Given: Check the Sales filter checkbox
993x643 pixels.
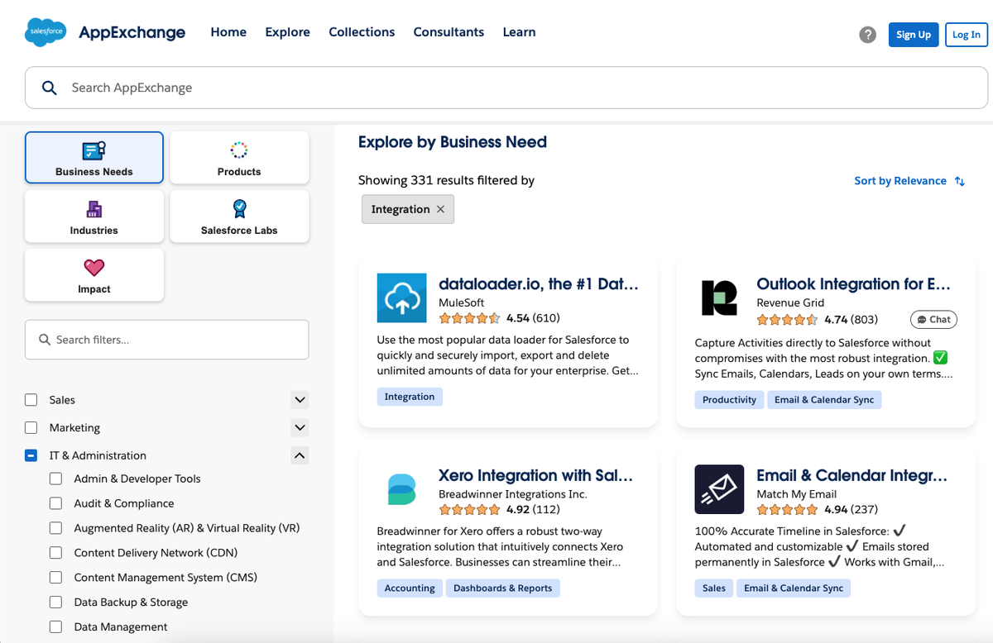Looking at the screenshot, I should [31, 399].
